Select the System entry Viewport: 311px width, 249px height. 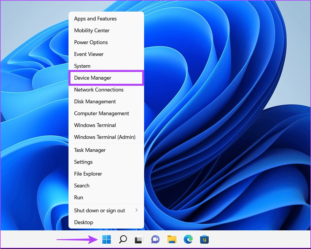pyautogui.click(x=106, y=66)
